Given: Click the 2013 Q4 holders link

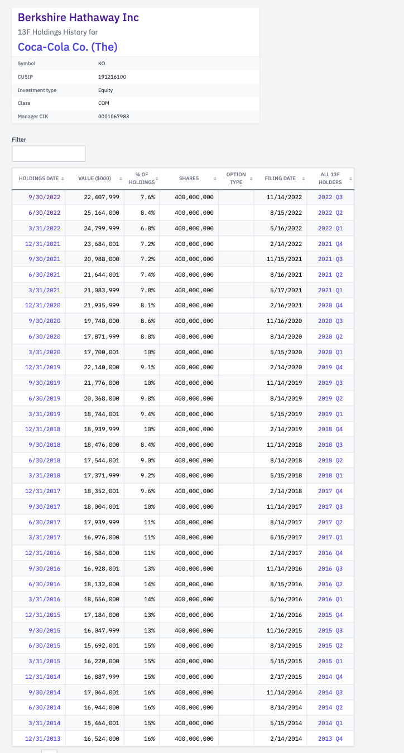Looking at the screenshot, I should click(330, 739).
